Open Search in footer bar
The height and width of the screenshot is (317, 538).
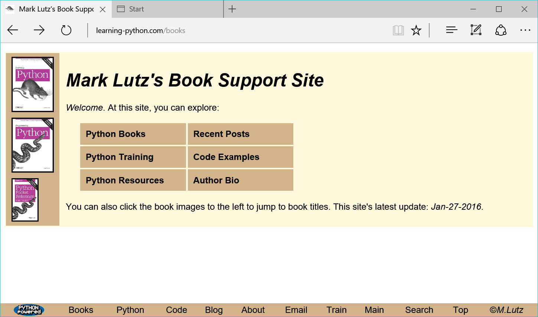click(419, 310)
